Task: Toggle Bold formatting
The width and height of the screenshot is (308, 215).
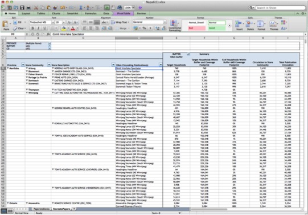Action: pos(32,29)
